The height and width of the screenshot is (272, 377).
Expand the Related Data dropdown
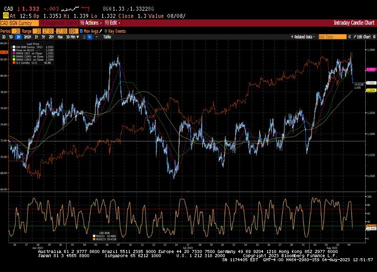(x=303, y=37)
